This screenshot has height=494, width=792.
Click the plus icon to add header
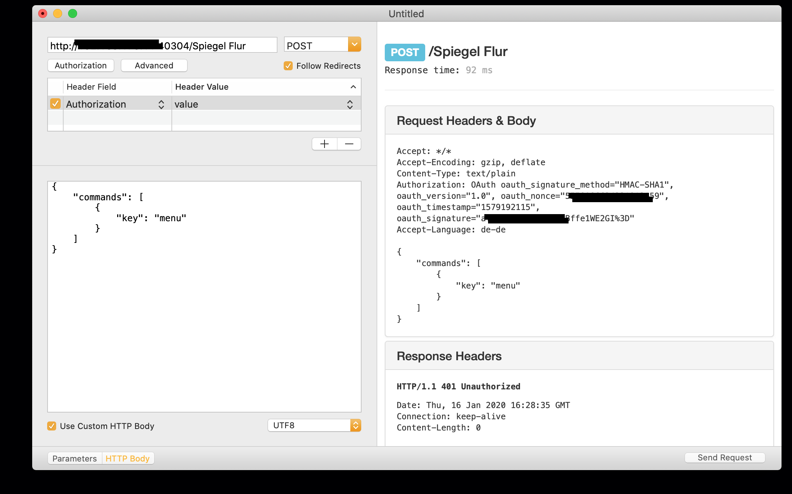[325, 144]
